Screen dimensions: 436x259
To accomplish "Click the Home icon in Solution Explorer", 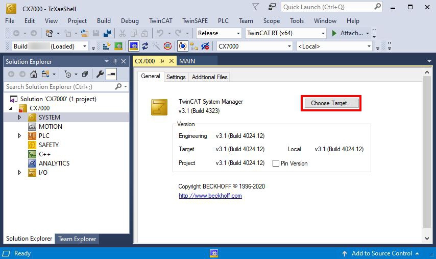I will pyautogui.click(x=34, y=74).
